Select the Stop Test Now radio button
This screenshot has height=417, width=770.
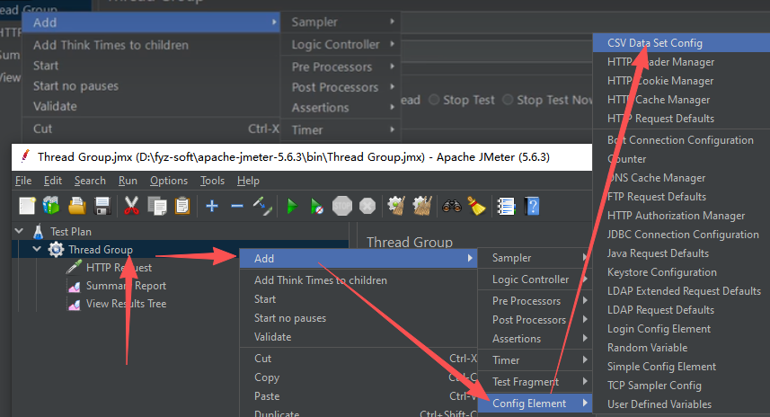(x=508, y=100)
